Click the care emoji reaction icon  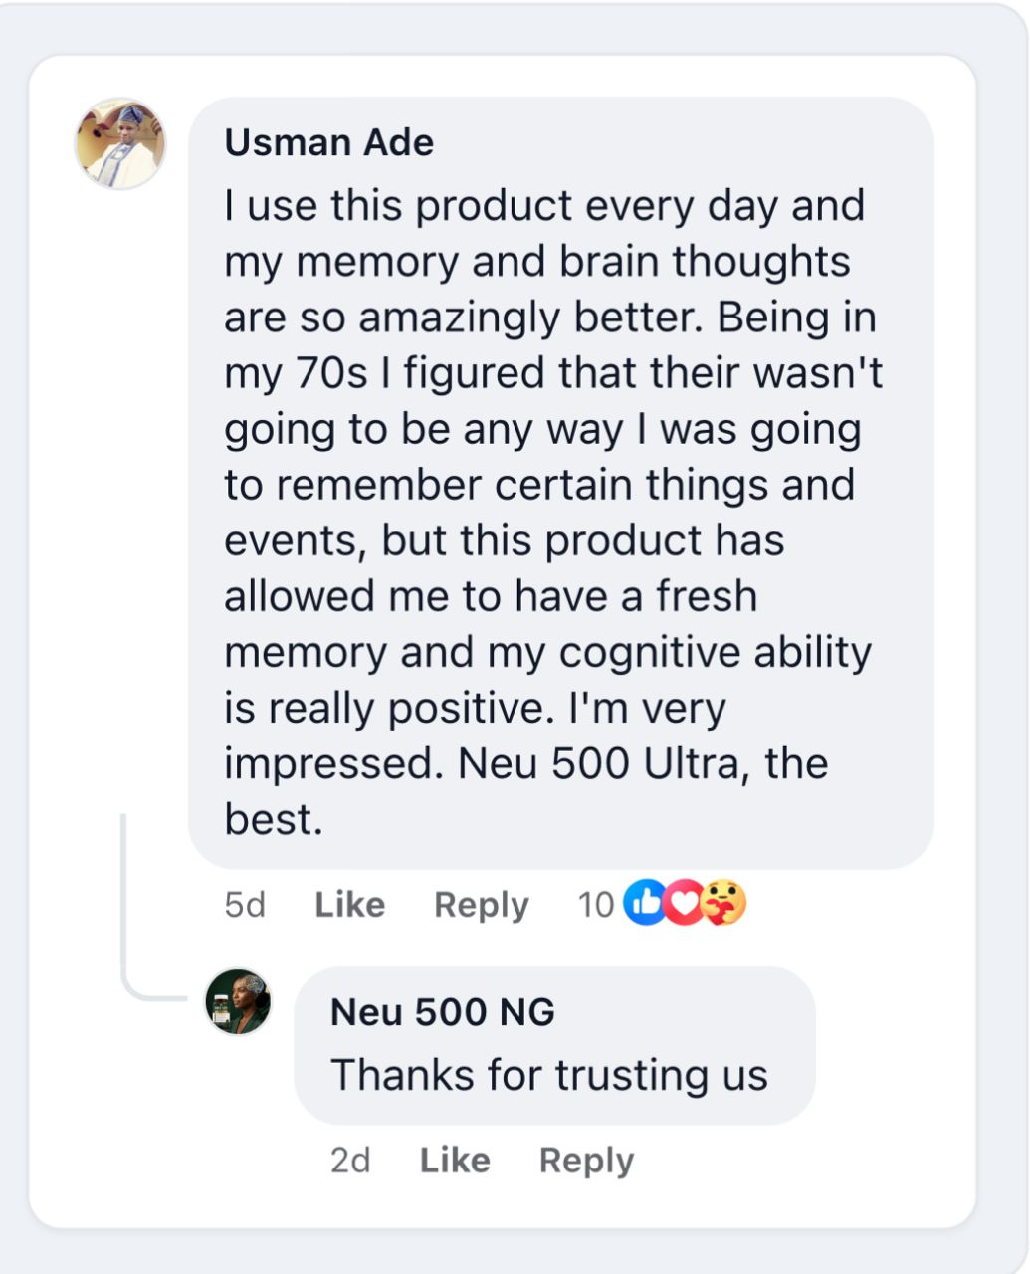point(723,903)
